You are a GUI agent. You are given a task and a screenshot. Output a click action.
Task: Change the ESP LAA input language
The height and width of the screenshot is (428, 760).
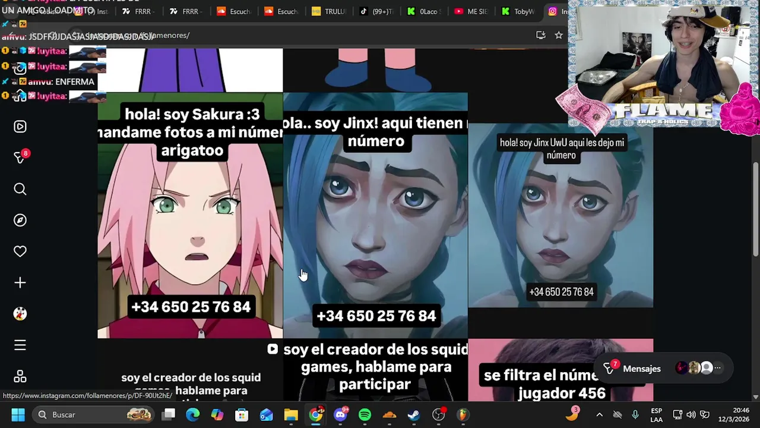pos(657,414)
